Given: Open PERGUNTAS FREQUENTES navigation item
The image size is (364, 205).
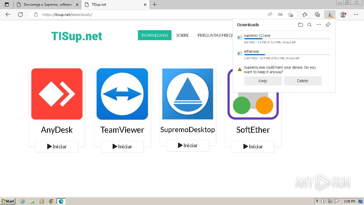Looking at the screenshot, I should [x=215, y=35].
